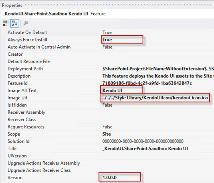Select the Scope property label
This screenshot has width=214, height=183.
(14, 134)
